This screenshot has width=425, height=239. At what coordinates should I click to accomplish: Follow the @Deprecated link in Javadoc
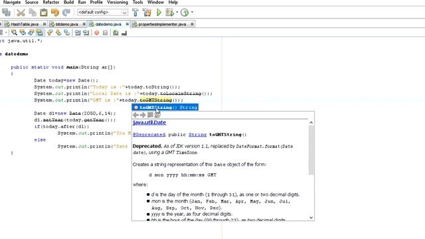click(149, 135)
